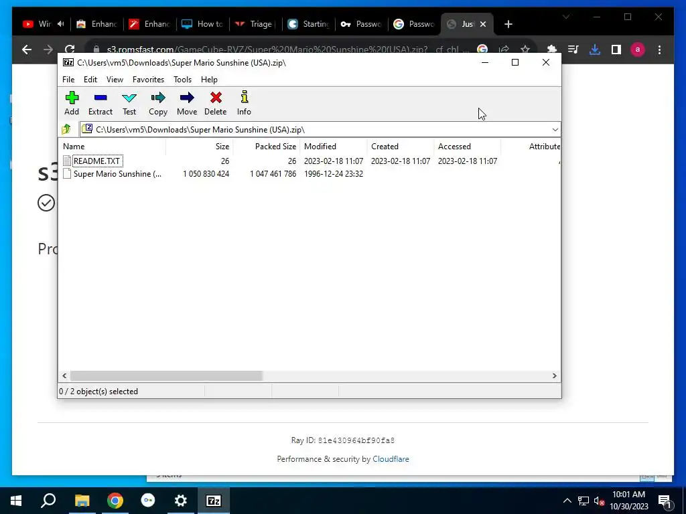Open the Tools menu
The image size is (686, 514).
182,80
